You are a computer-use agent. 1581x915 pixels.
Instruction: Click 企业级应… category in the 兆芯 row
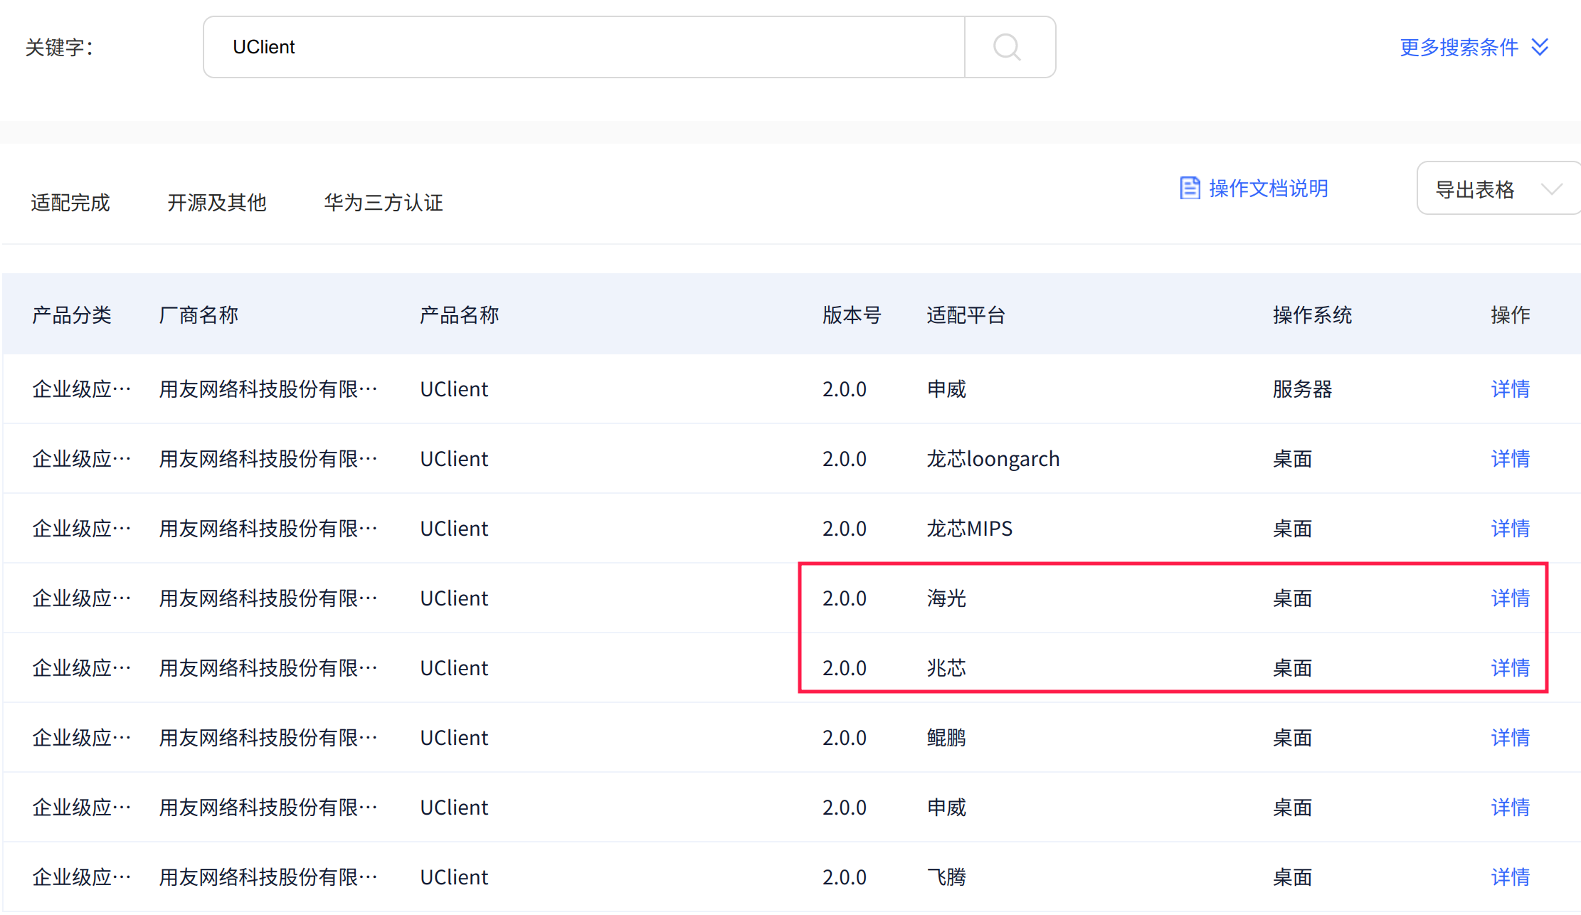point(82,668)
